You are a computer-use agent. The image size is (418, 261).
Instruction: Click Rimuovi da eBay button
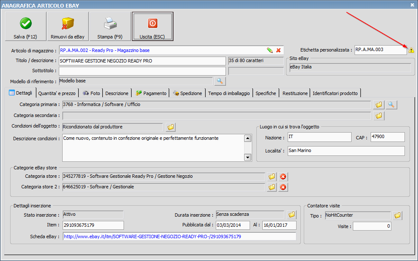point(67,26)
